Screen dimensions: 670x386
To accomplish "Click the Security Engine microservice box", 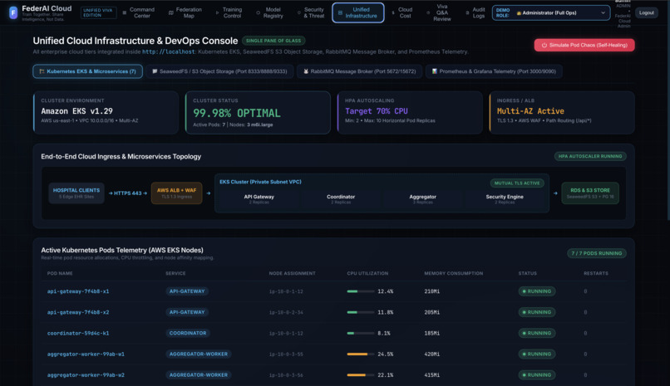I will pyautogui.click(x=505, y=198).
